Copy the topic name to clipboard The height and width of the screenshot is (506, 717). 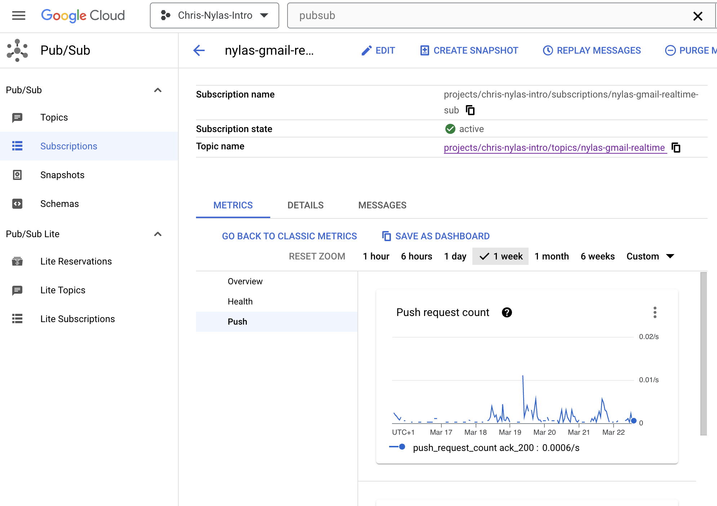tap(676, 148)
